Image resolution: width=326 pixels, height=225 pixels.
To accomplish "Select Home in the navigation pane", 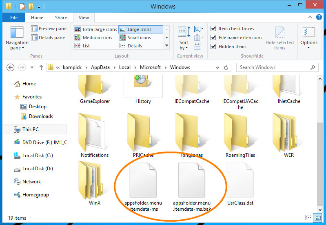I will [x=25, y=84].
